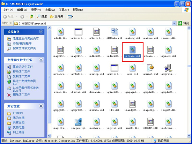192x144 pixels.
Task: Open the 查看(V) menu
Action: [36, 10]
